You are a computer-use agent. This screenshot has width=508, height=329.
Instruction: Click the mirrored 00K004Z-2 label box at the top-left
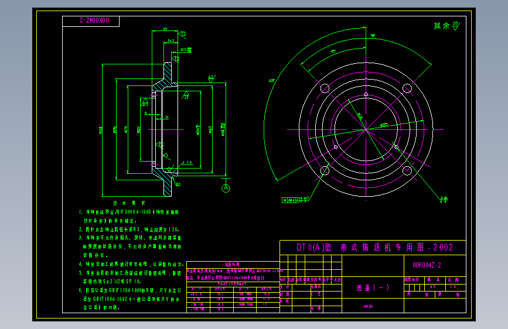point(91,21)
